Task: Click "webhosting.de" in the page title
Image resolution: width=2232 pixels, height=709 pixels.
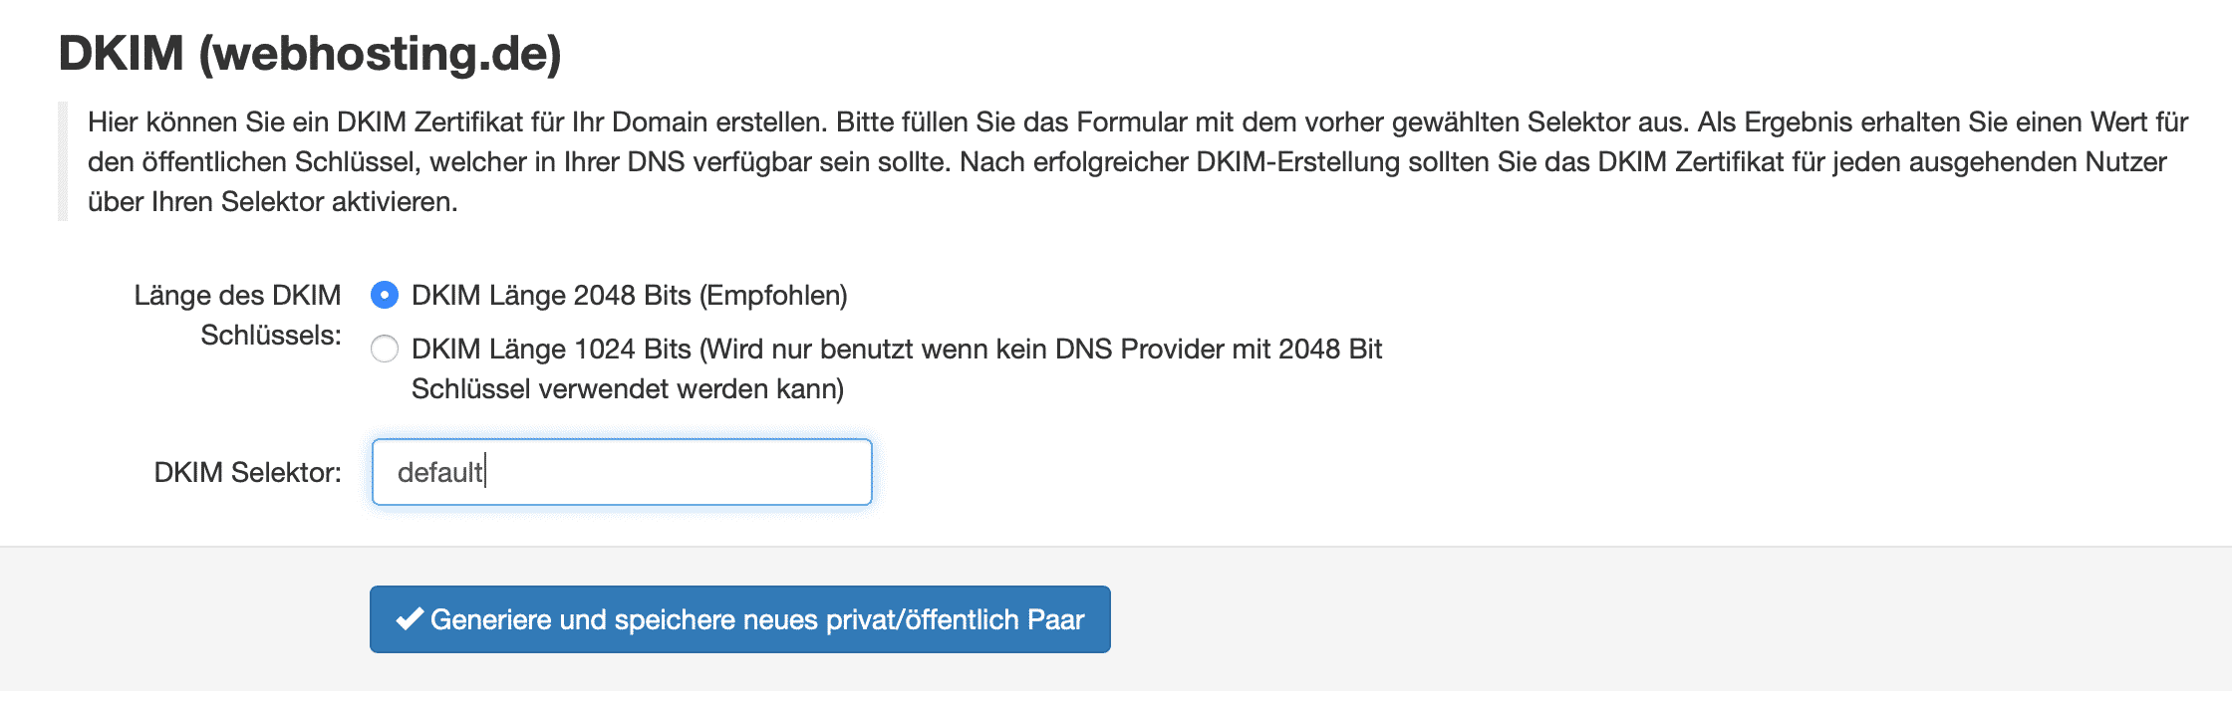Action: tap(380, 53)
